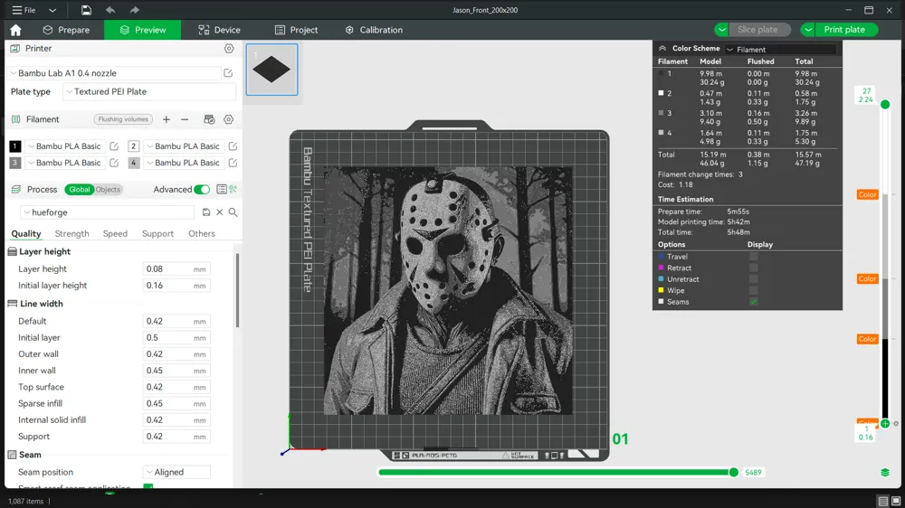905x508 pixels.
Task: Edit filament 2 preset icon
Action: pos(233,146)
